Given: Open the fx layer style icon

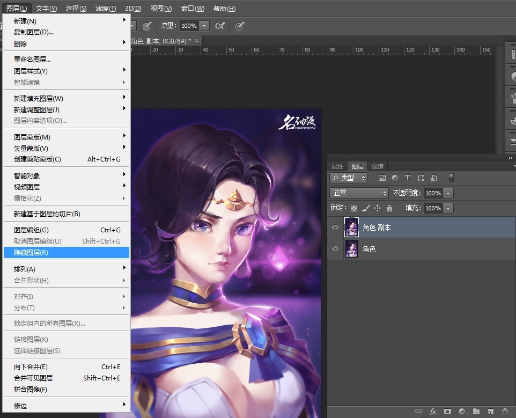Looking at the screenshot, I should (x=433, y=412).
